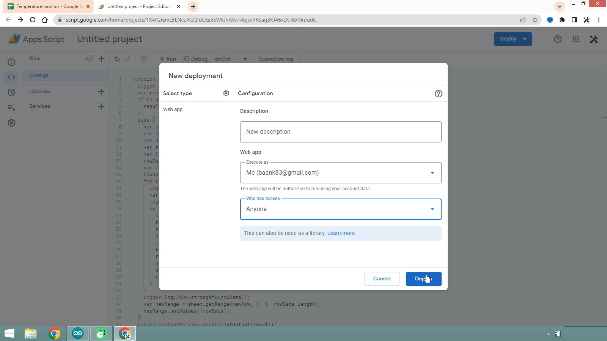This screenshot has width=607, height=341.
Task: Bookmark this page with the star icon
Action: pyautogui.click(x=535, y=20)
